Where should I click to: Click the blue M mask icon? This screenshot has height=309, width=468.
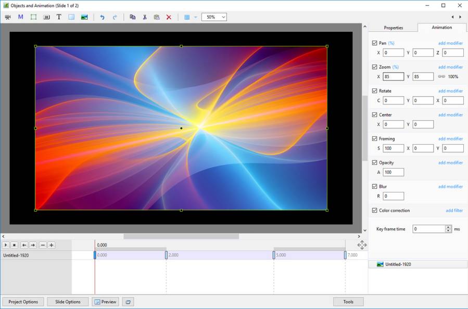21,17
